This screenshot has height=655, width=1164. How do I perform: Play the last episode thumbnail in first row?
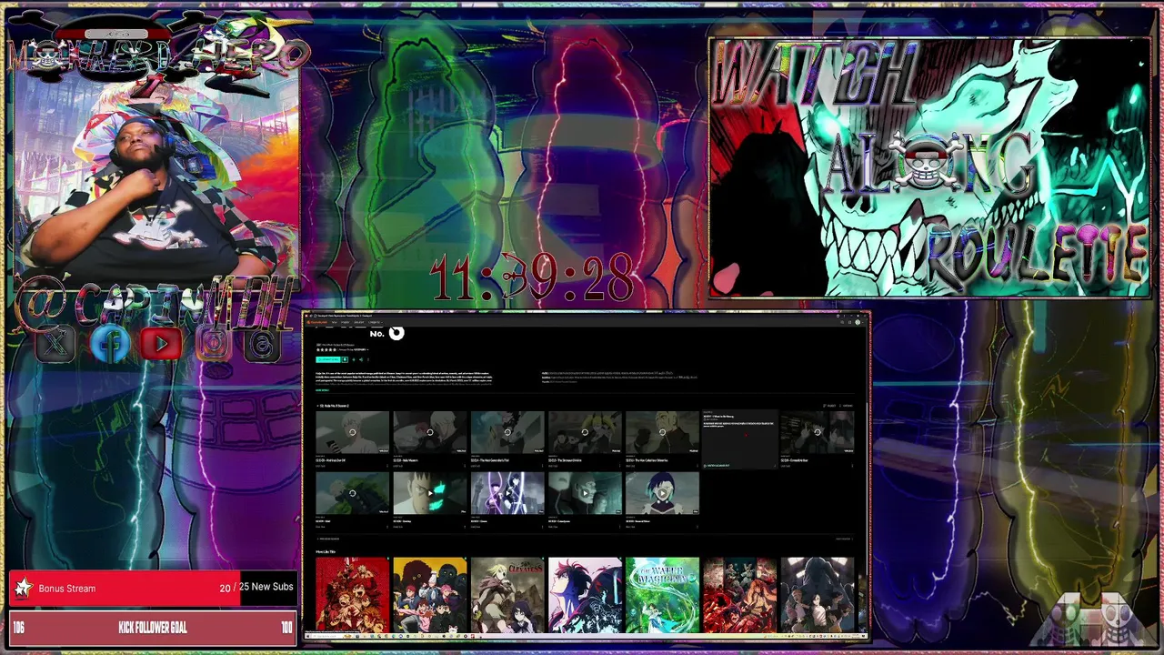click(x=817, y=432)
